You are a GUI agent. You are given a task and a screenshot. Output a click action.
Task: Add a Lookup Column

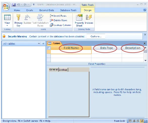tap(60, 25)
